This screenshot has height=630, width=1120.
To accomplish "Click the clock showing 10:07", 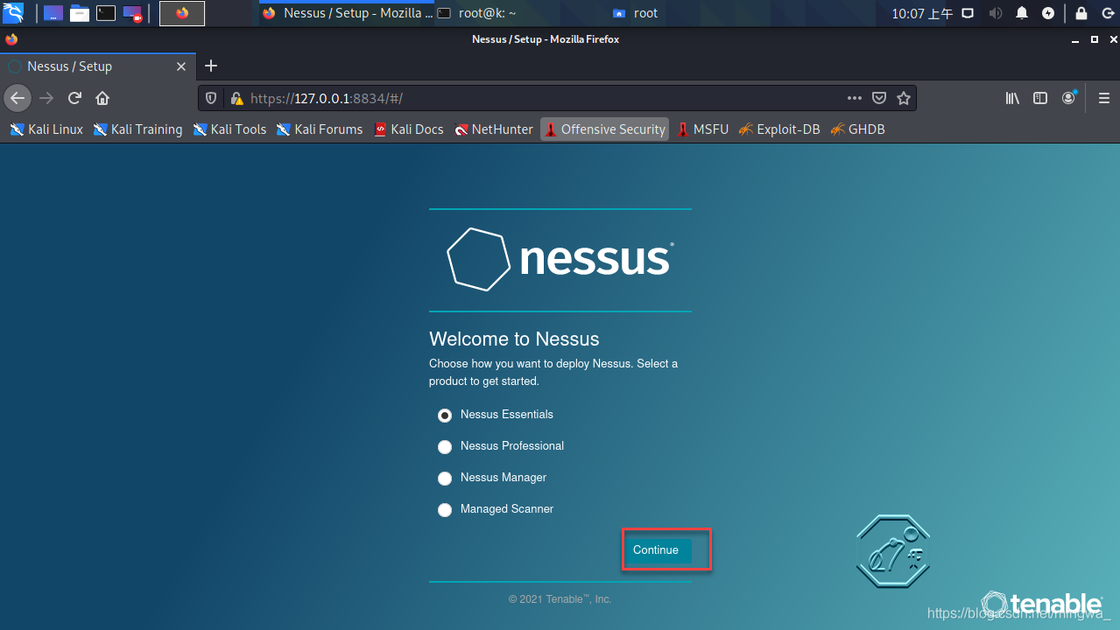I will (x=921, y=13).
